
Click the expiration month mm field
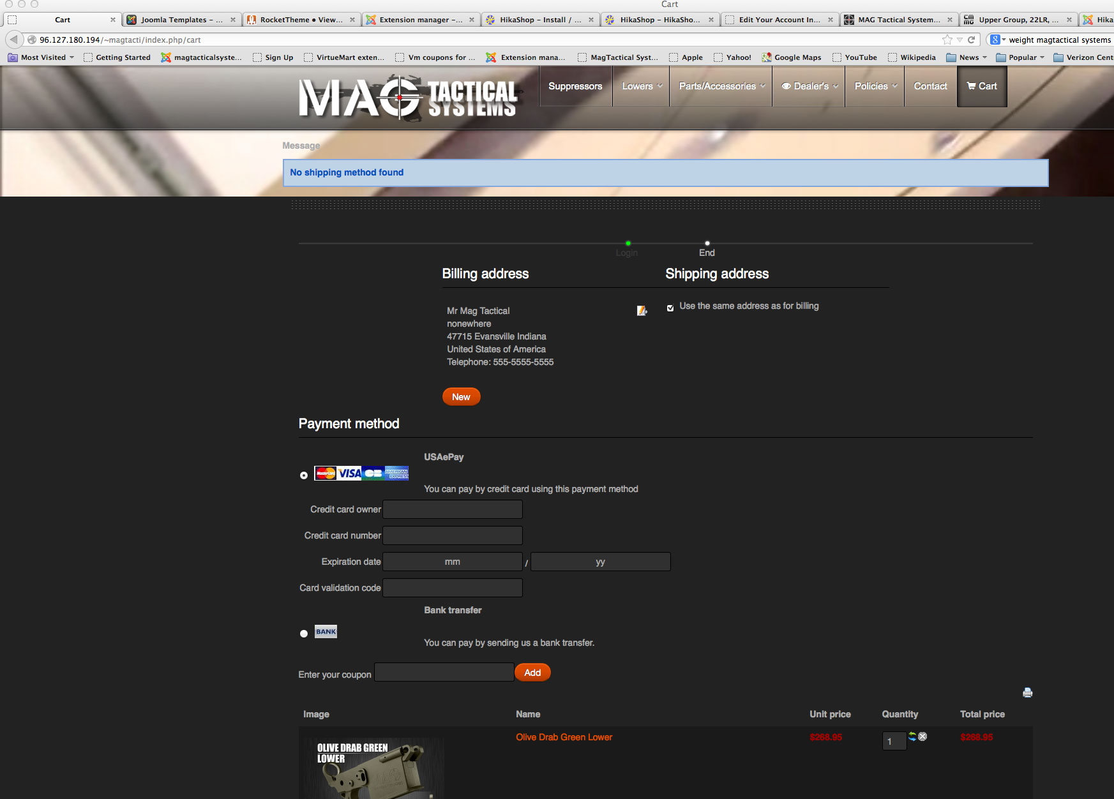point(453,562)
